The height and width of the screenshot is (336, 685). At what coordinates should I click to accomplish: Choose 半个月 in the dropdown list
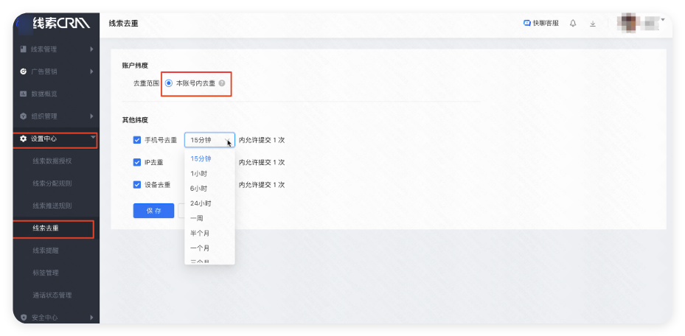pyautogui.click(x=209, y=233)
